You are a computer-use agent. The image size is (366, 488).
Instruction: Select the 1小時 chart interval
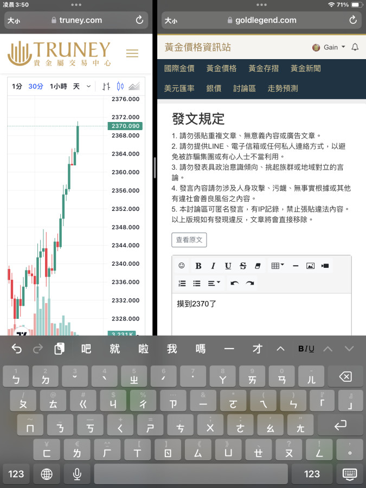58,86
